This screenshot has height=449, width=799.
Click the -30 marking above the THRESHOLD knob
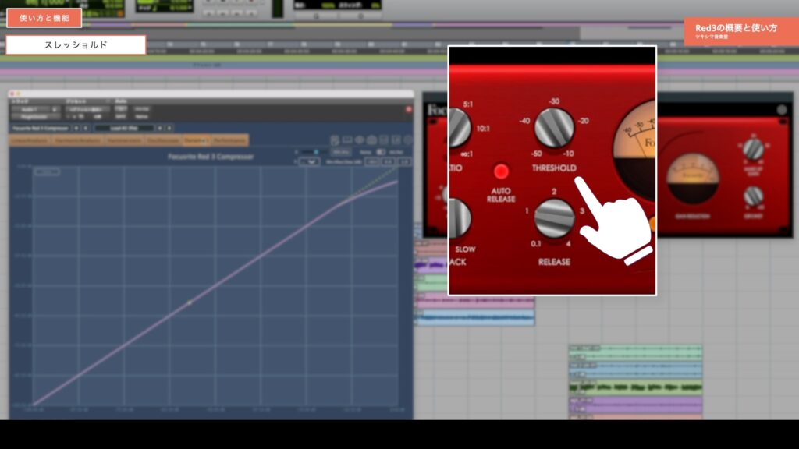click(554, 101)
